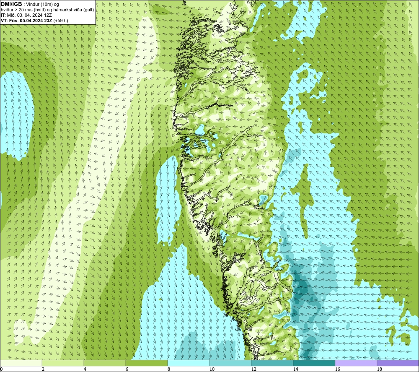Click the 2–4 m/s light green swatch
This screenshot has height=372, width=419.
click(x=63, y=363)
